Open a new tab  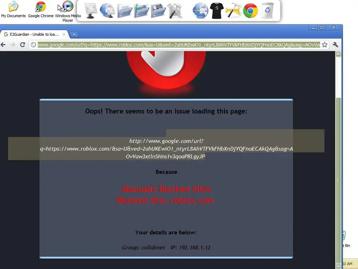click(74, 34)
